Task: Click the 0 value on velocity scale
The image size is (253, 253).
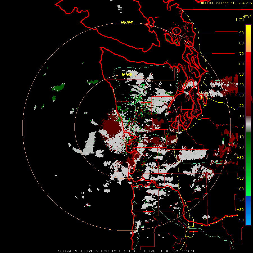Action: click(x=243, y=126)
